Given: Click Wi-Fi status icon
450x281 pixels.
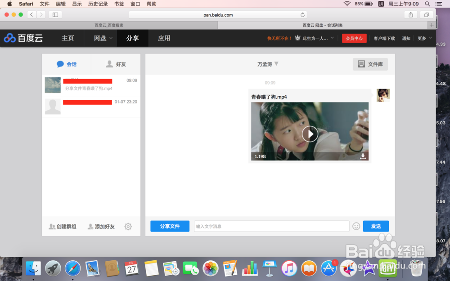Looking at the screenshot, I should (x=347, y=4).
